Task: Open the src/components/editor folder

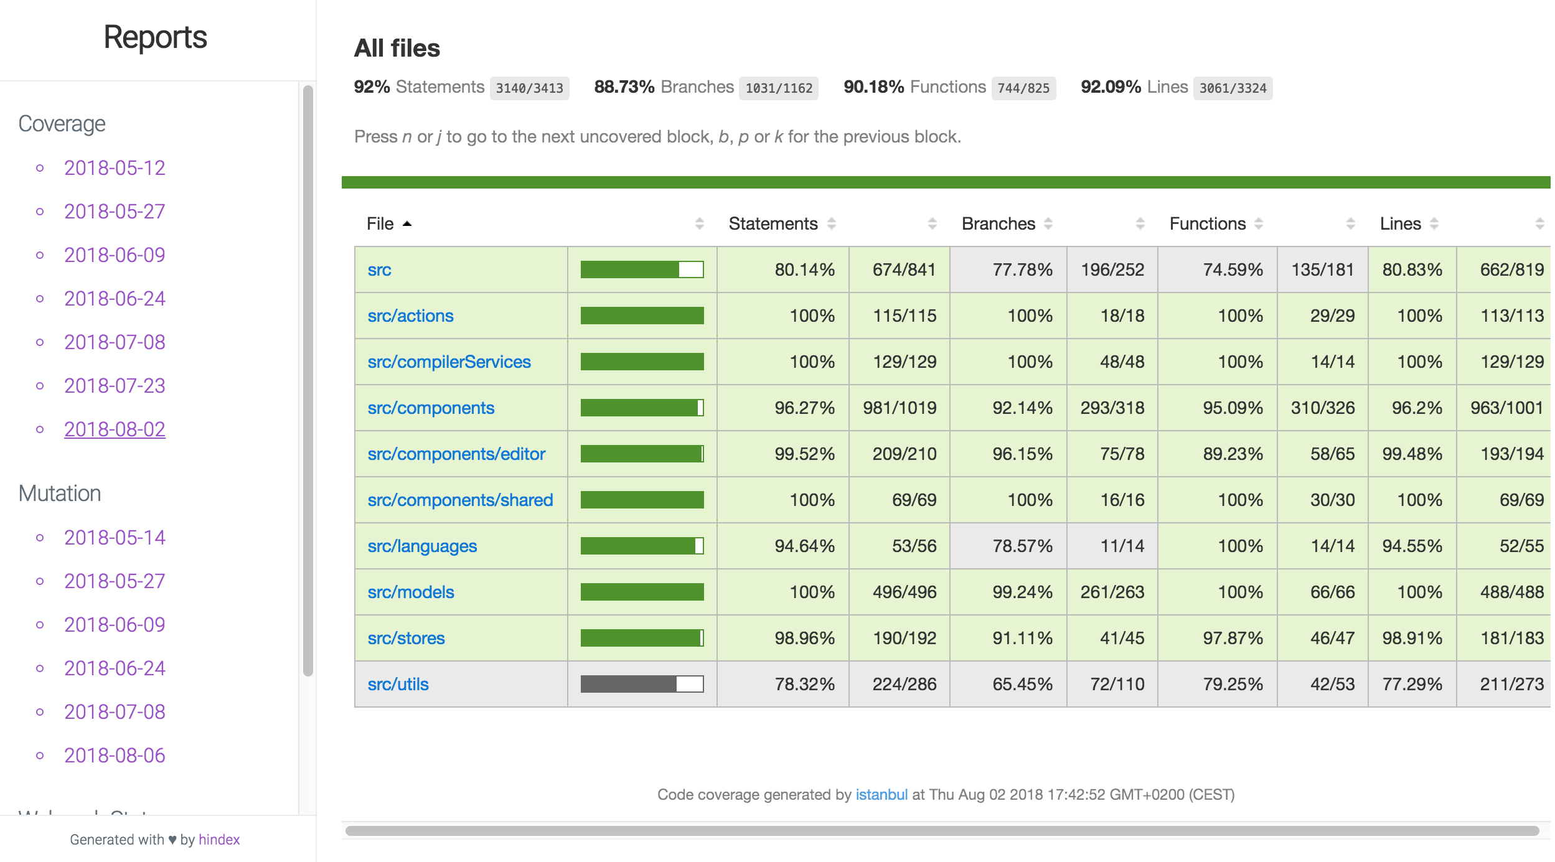Action: [x=456, y=454]
